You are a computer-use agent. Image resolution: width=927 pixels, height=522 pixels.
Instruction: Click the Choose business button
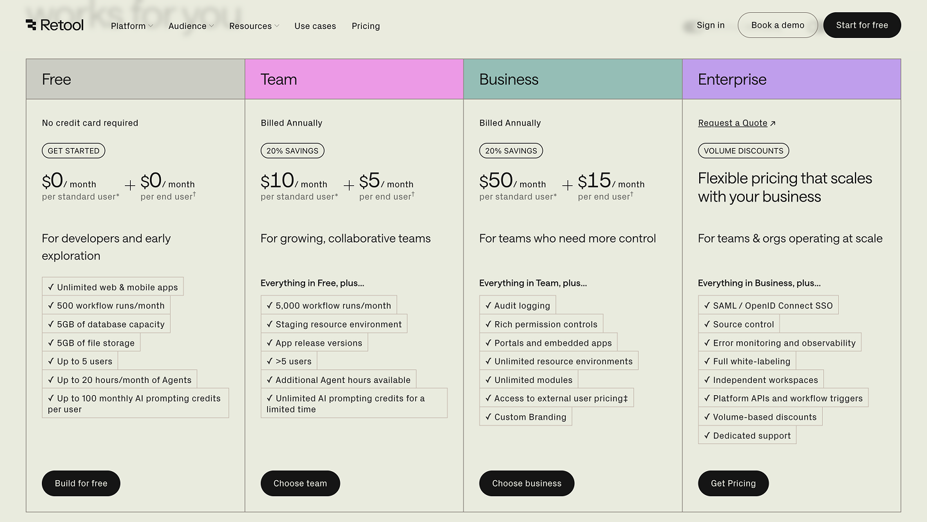click(x=527, y=483)
